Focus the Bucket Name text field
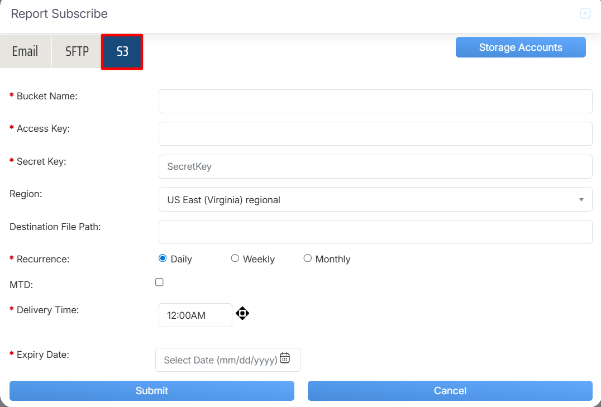 coord(375,101)
